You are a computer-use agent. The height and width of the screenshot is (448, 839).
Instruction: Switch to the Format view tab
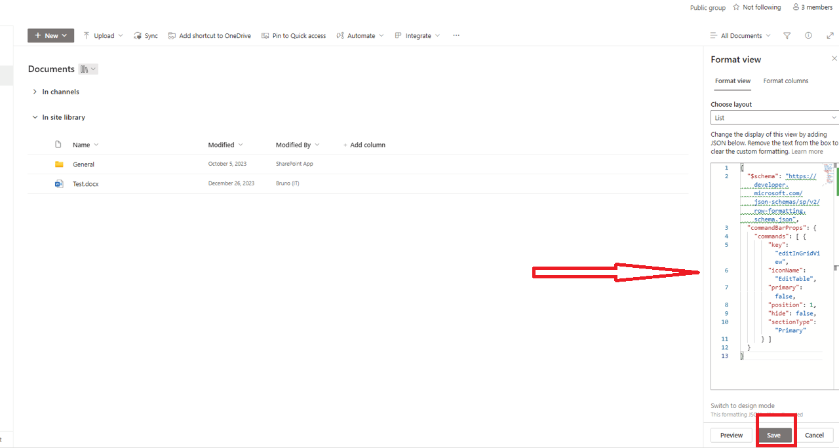pyautogui.click(x=733, y=81)
